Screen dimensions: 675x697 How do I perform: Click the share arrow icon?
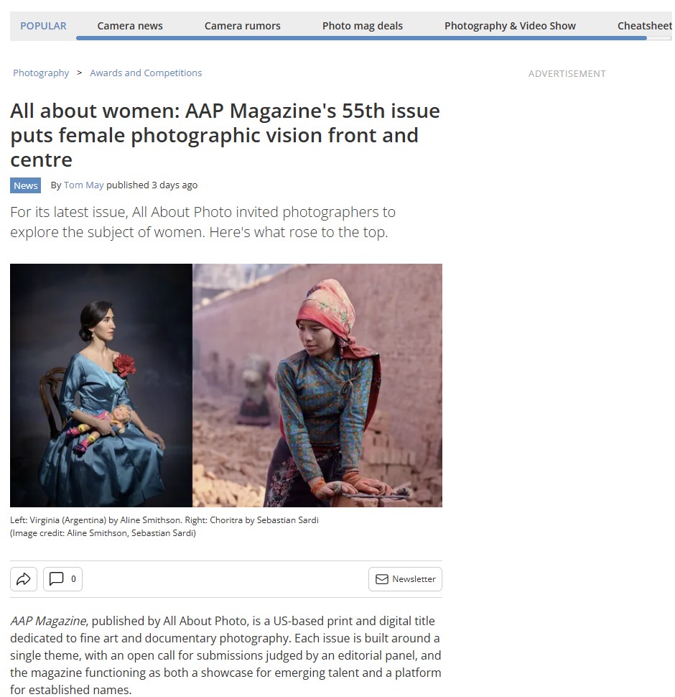point(24,578)
